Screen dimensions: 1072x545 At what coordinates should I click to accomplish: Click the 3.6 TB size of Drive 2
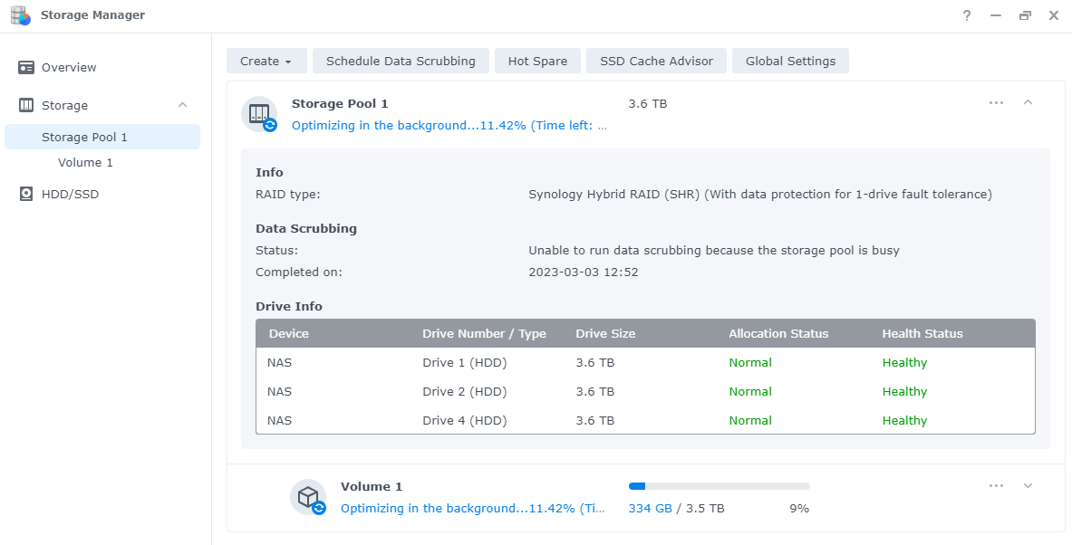(x=594, y=391)
